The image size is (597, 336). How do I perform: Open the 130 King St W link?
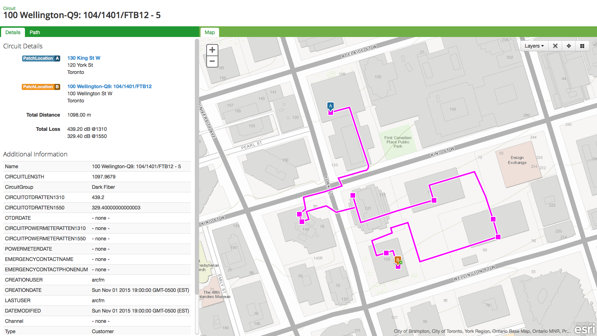click(x=83, y=58)
